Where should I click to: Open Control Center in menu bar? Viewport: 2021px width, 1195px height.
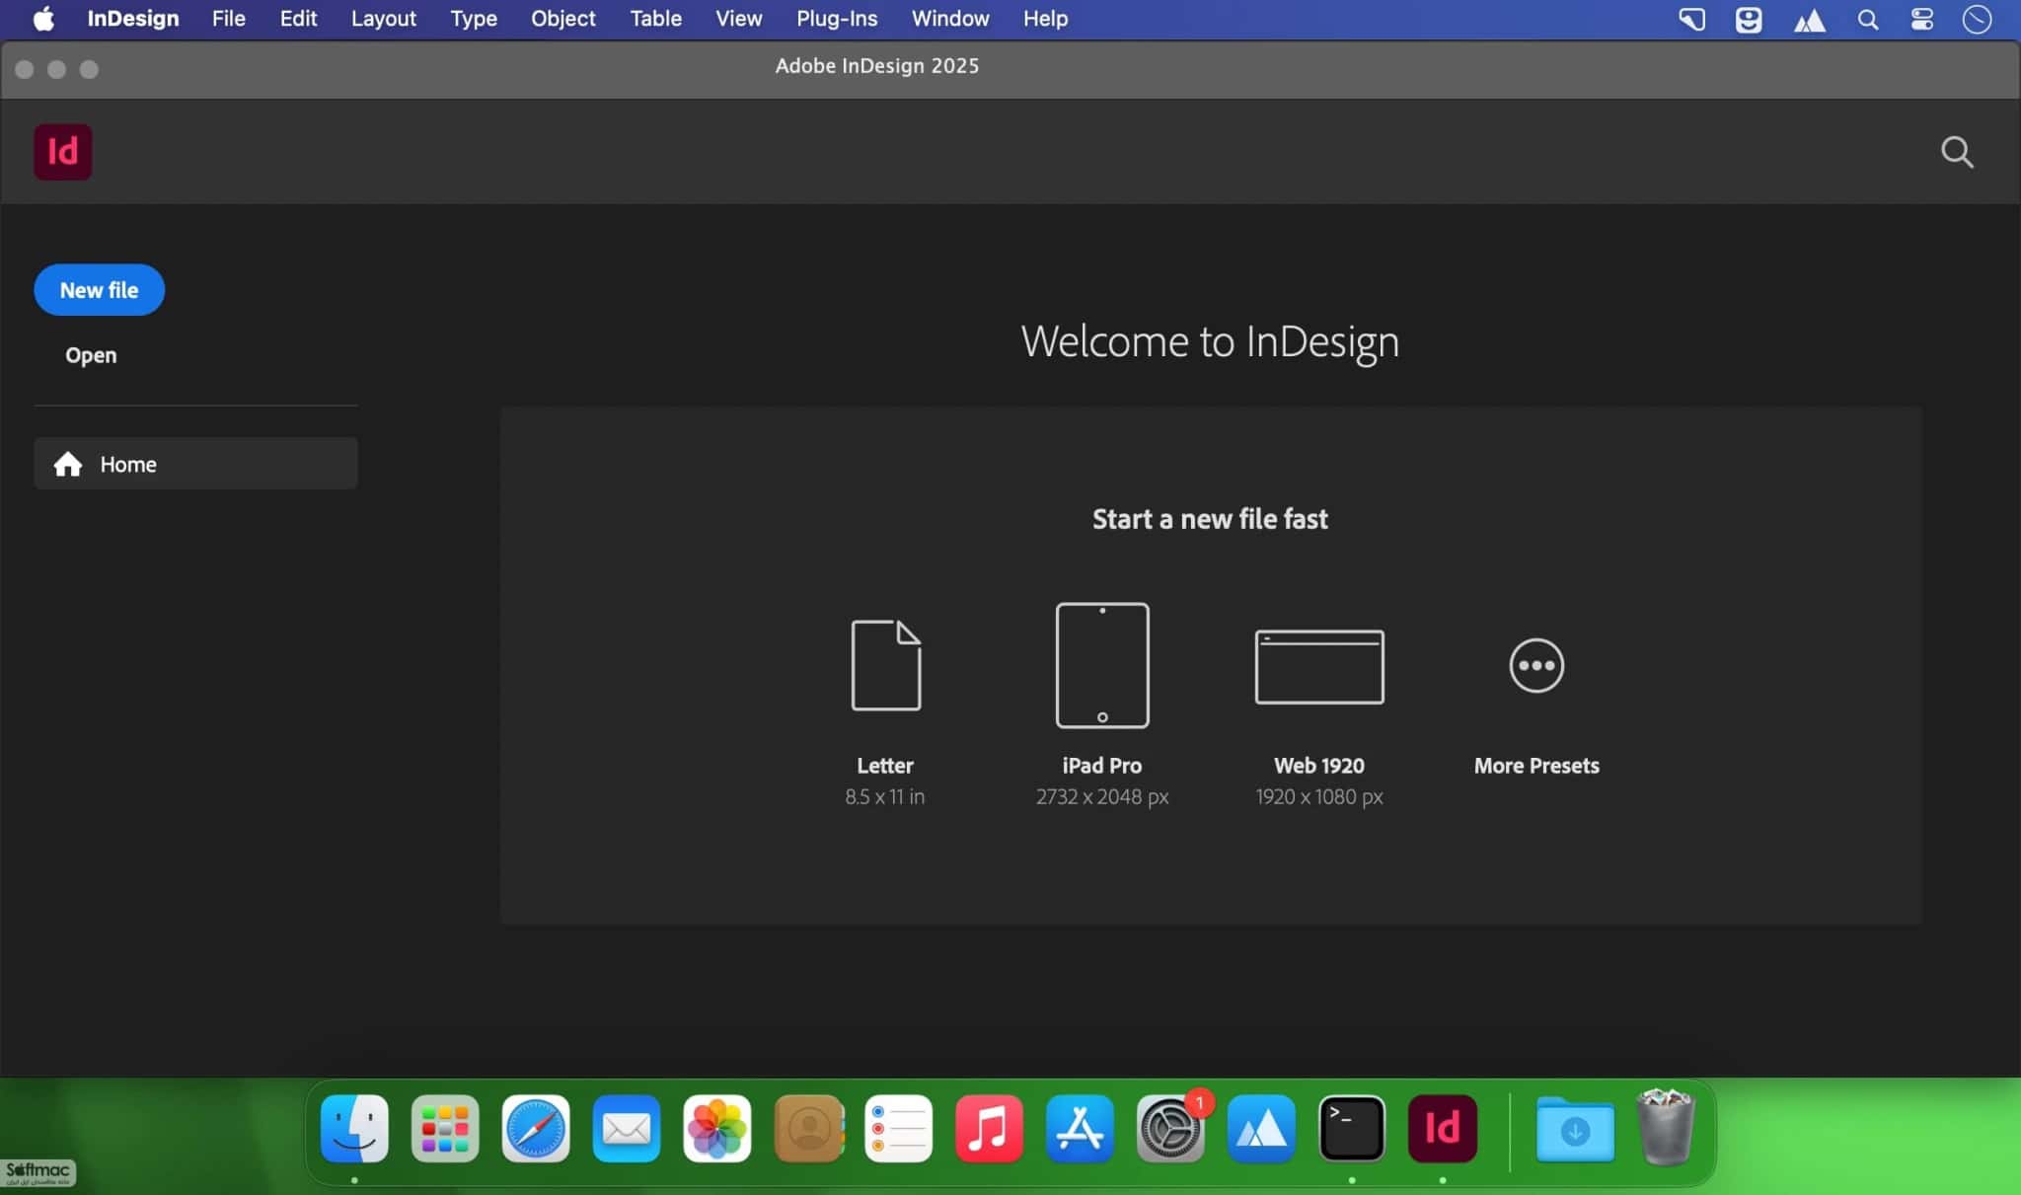1921,19
